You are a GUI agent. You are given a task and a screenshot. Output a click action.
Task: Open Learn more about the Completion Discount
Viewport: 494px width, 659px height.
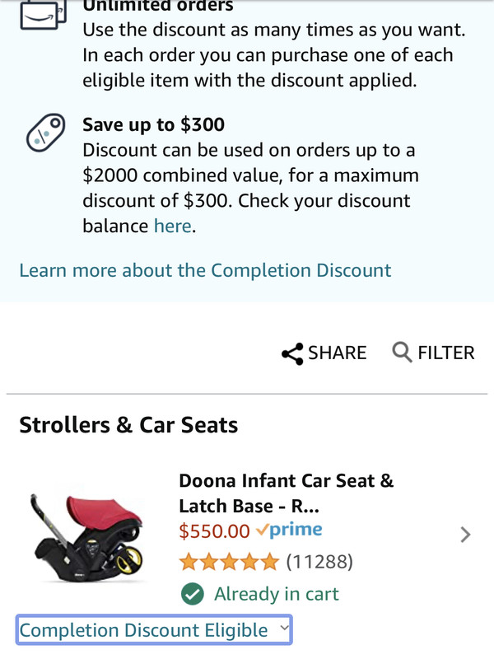tap(205, 270)
